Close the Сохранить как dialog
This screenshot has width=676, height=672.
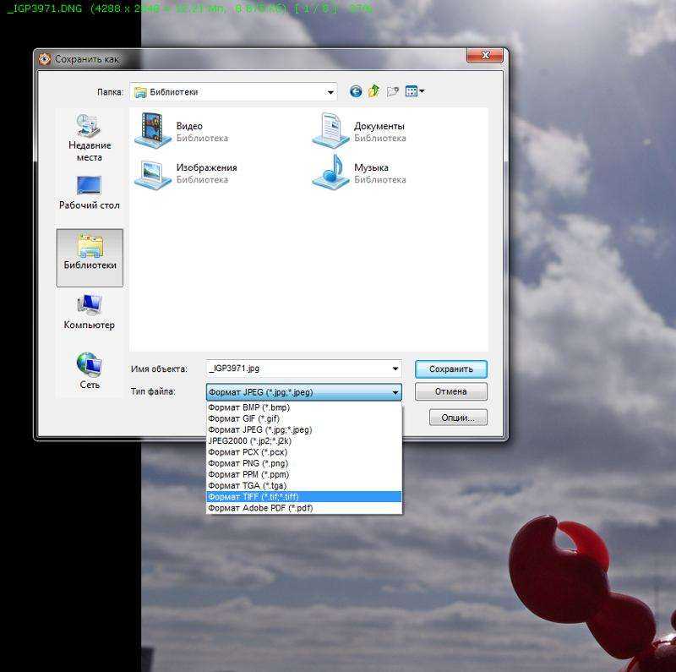(x=485, y=55)
